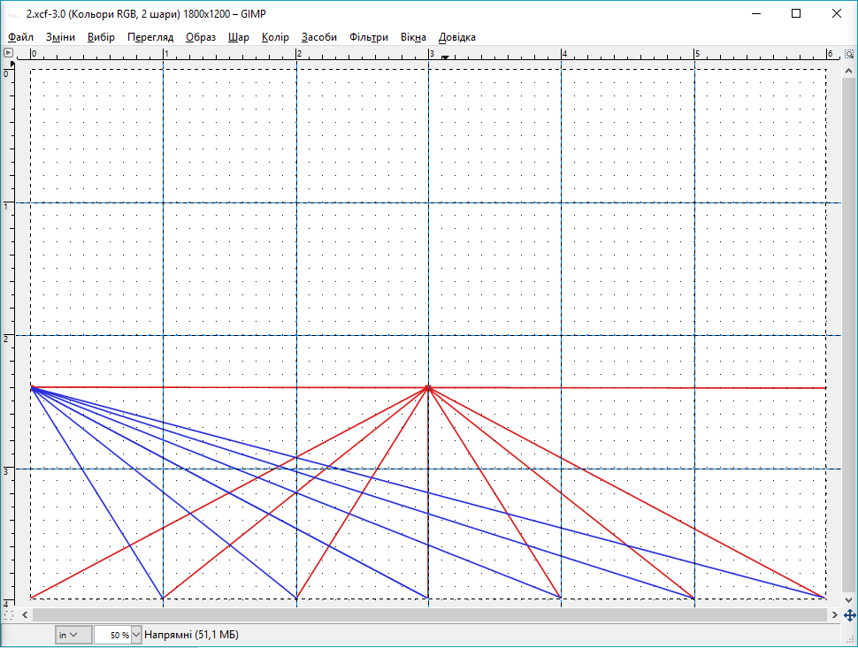Maximize the GIMP window
This screenshot has height=648, width=858.
tap(796, 13)
